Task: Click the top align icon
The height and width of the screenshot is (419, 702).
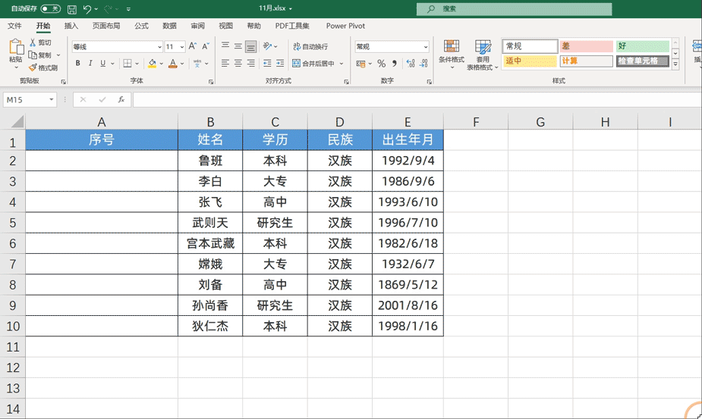Action: [x=225, y=46]
